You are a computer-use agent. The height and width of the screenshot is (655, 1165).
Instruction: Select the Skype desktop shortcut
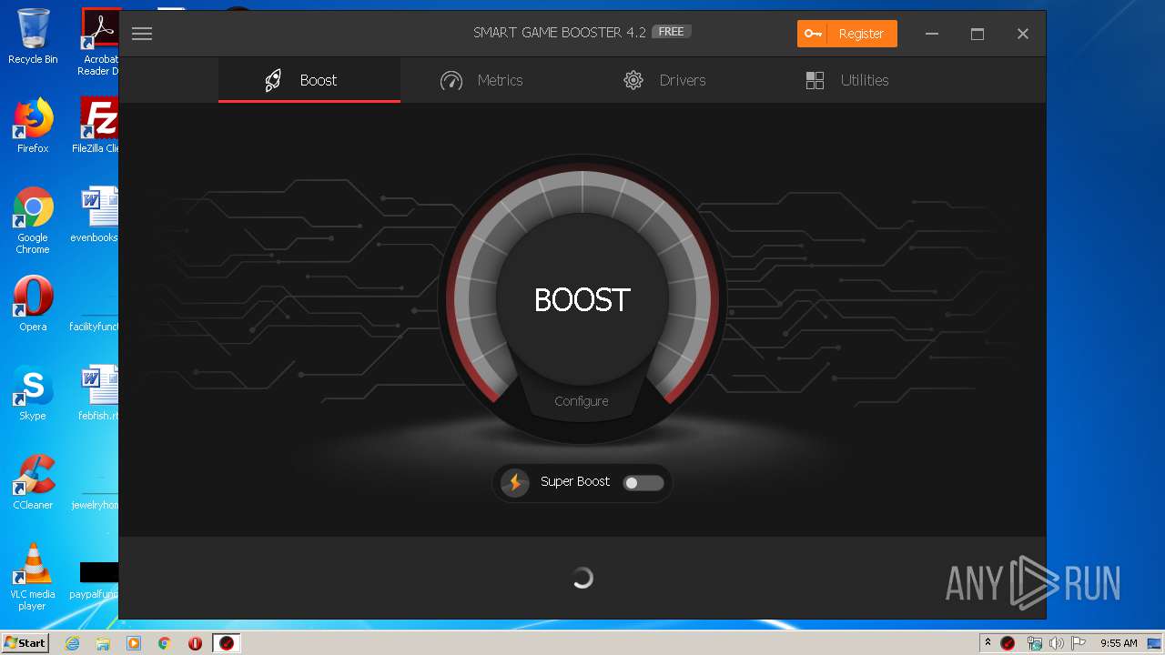[x=33, y=393]
